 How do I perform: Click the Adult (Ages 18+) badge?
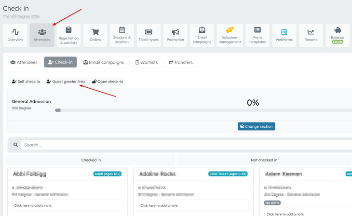[x=108, y=174]
